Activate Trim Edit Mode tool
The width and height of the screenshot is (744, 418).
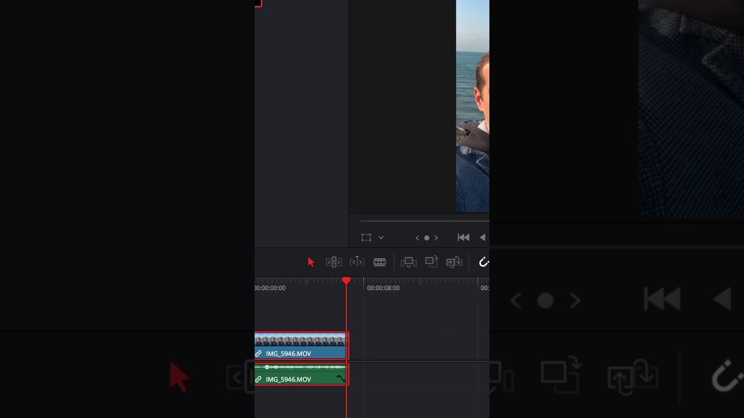coord(334,262)
